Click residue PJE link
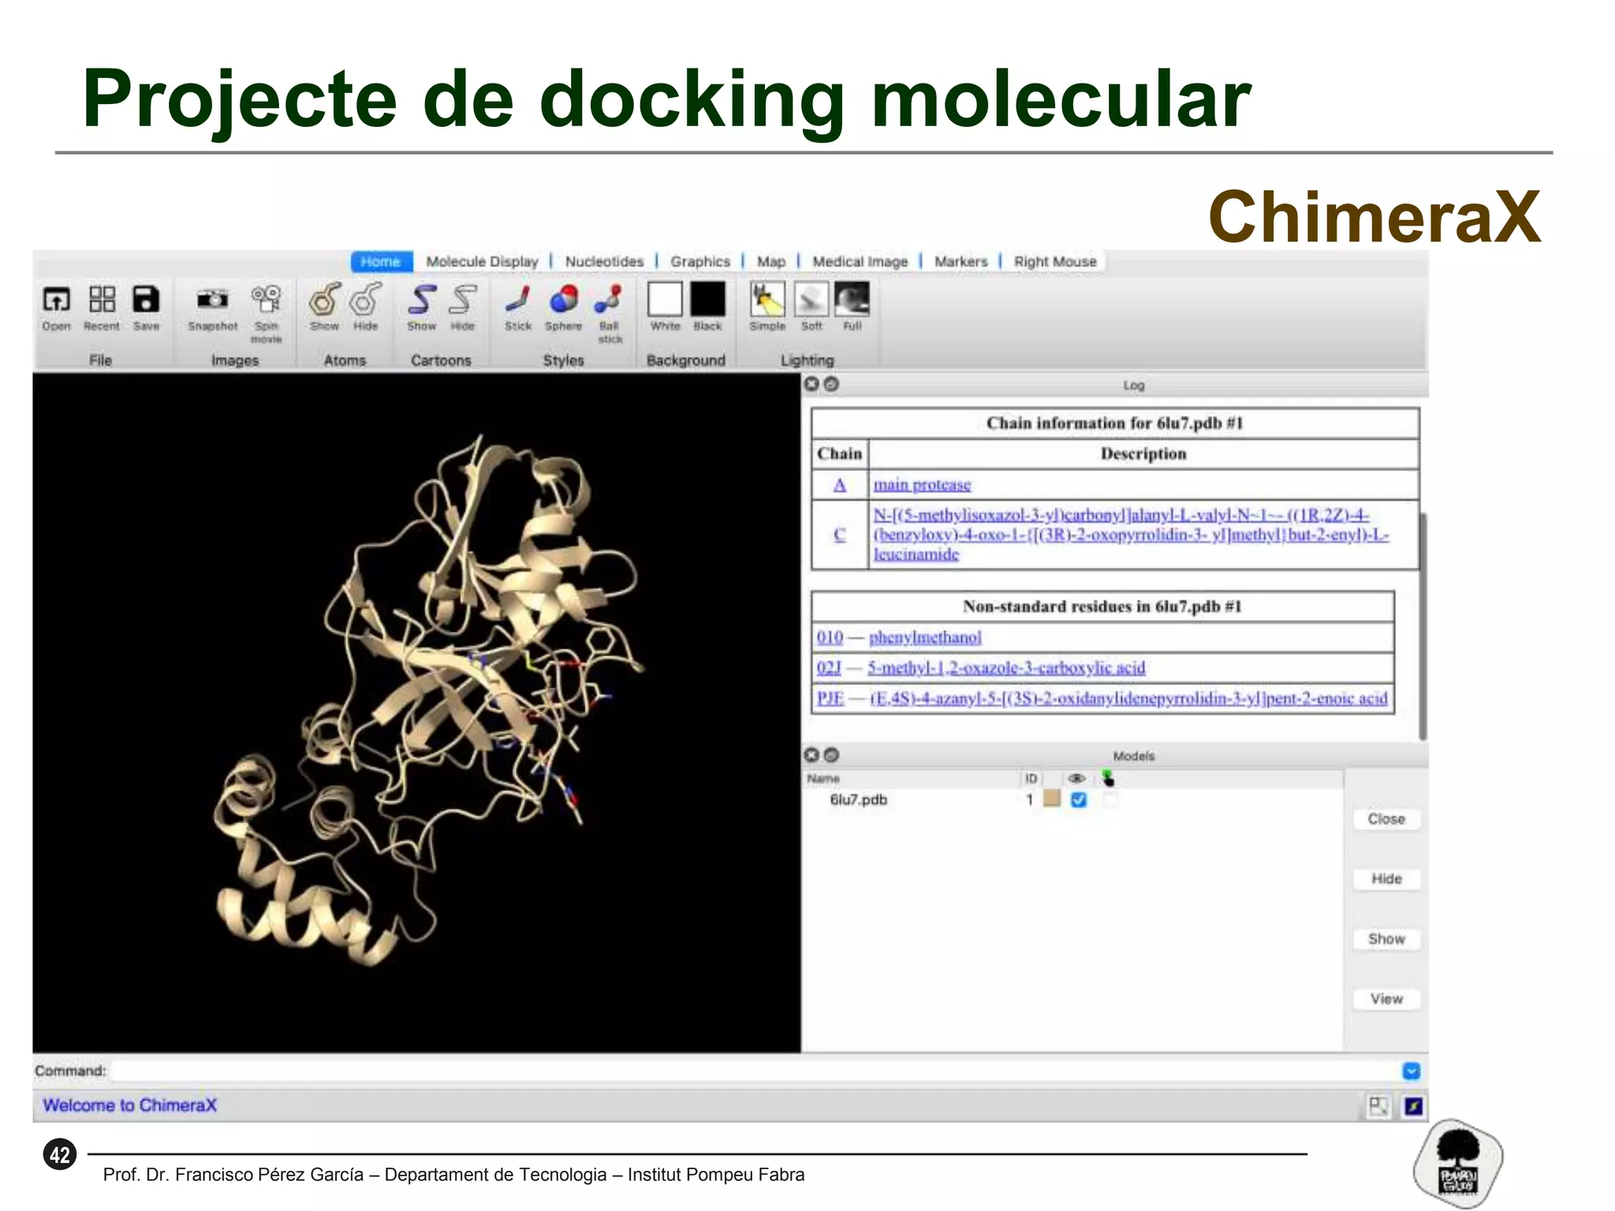 tap(830, 699)
